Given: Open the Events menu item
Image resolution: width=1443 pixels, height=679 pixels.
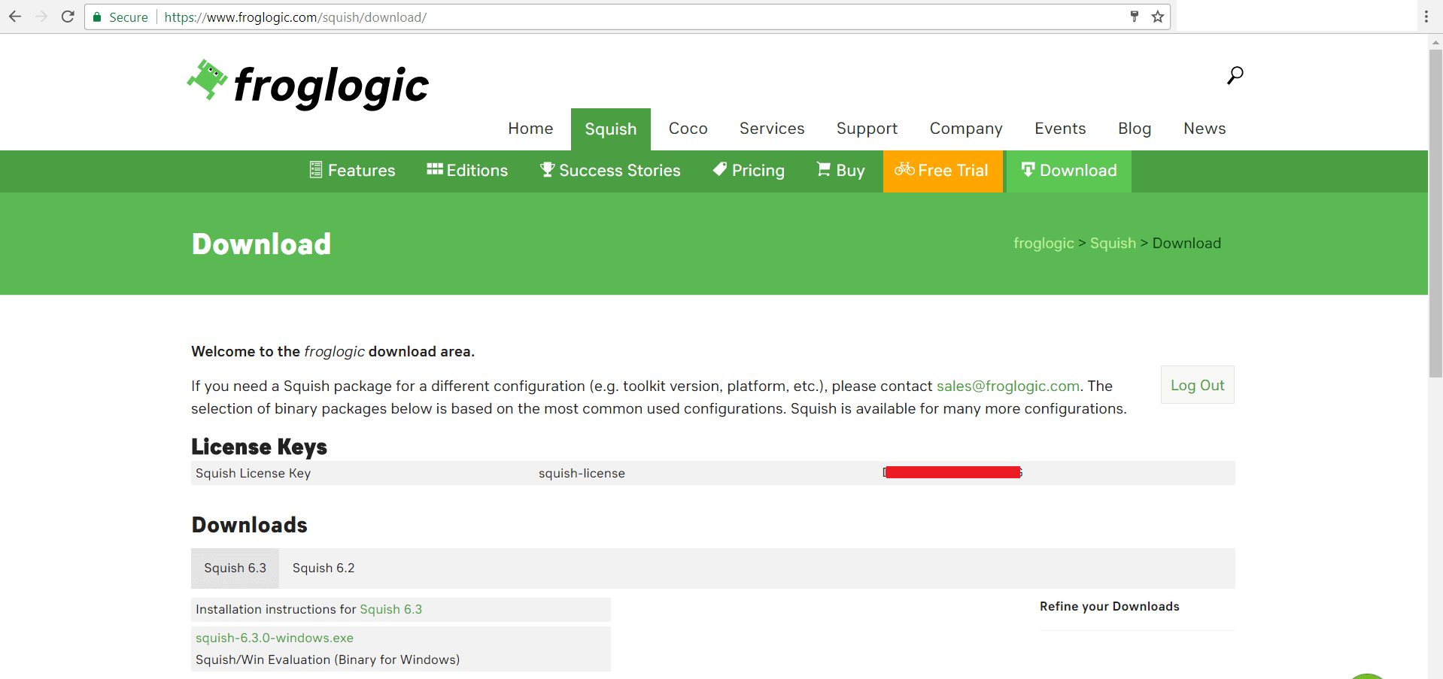Looking at the screenshot, I should [x=1060, y=129].
